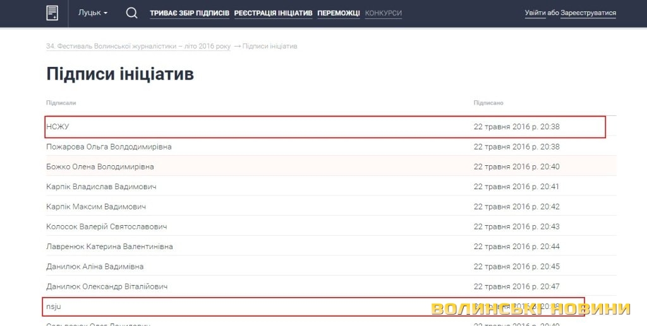Go to Реєстрація ініціатив section
This screenshot has width=647, height=326.
point(273,13)
